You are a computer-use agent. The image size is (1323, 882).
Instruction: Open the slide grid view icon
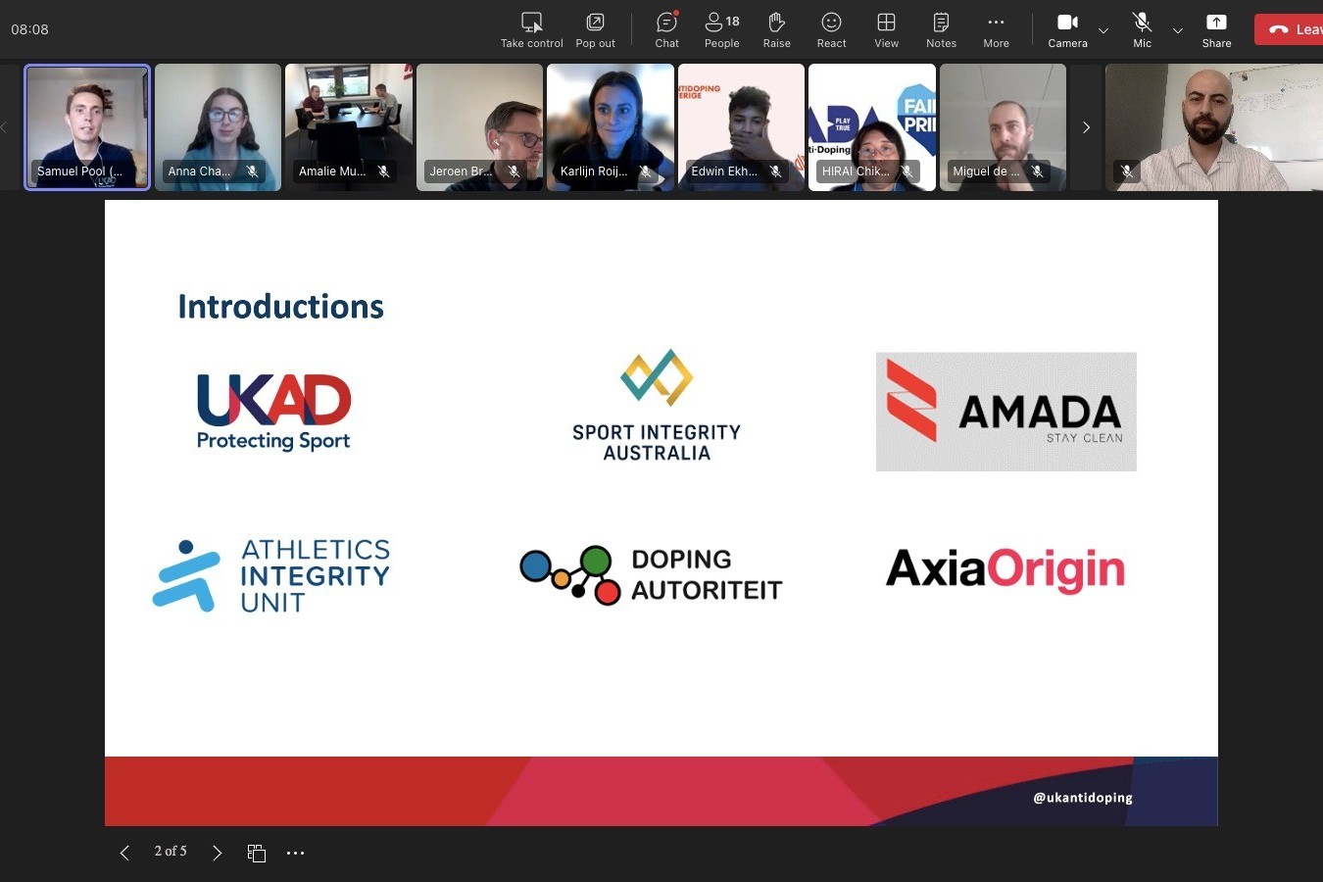click(257, 853)
